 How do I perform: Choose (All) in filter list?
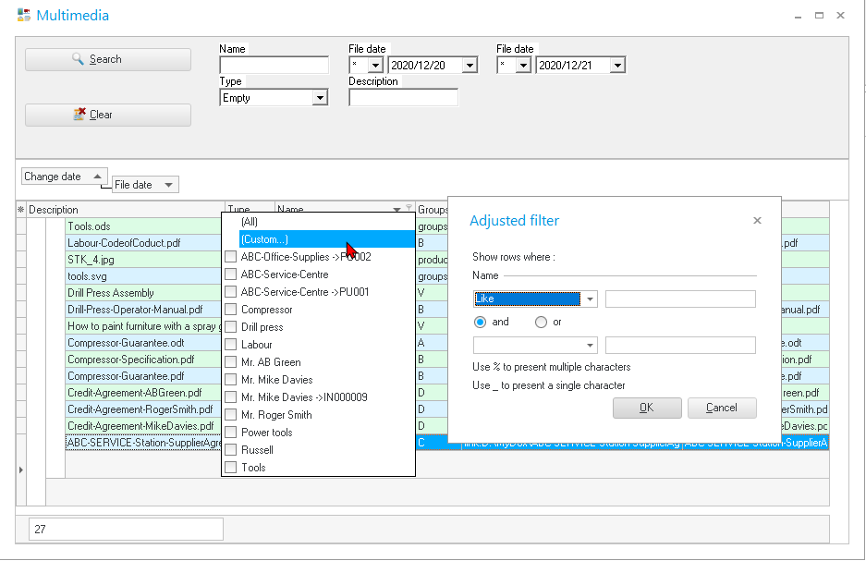tap(250, 222)
